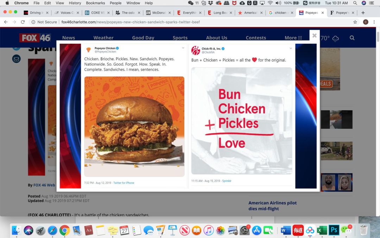Screen dimensions: 380x238
Task: Go back to the previous page
Action: 6,22
